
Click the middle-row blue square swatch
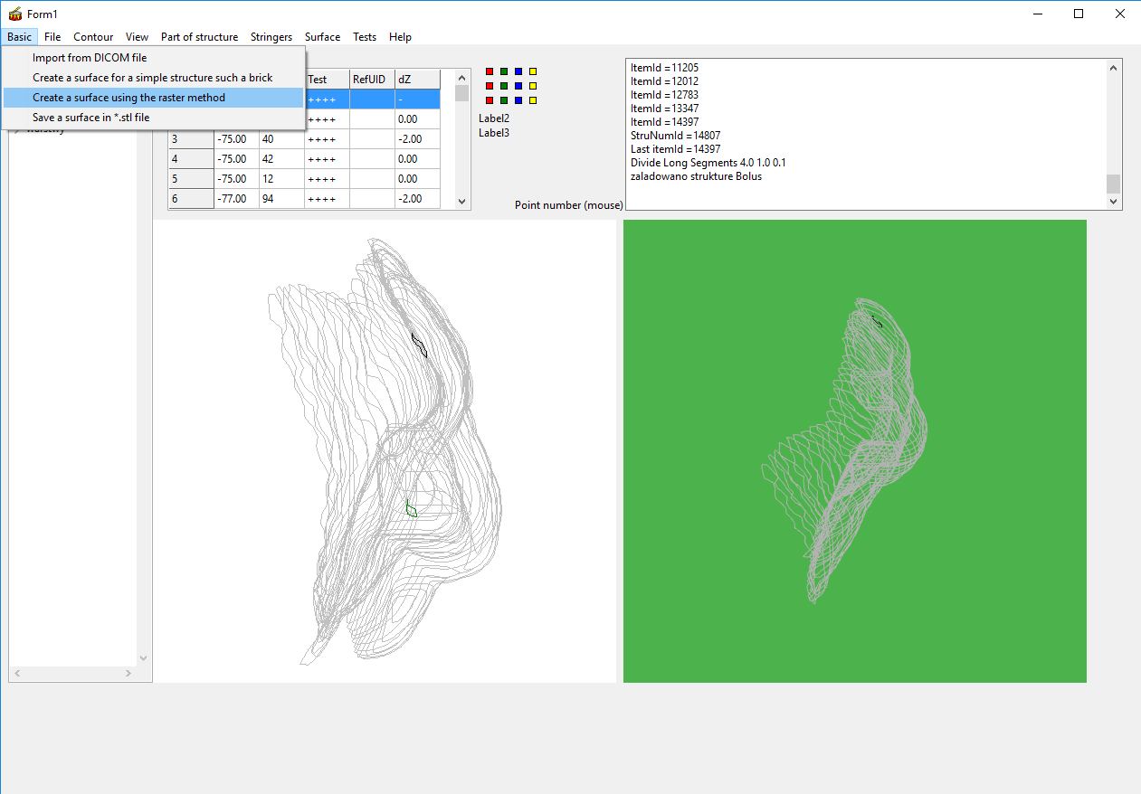tap(518, 86)
